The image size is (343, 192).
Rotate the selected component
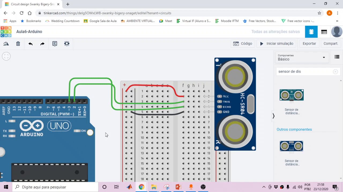click(6, 44)
